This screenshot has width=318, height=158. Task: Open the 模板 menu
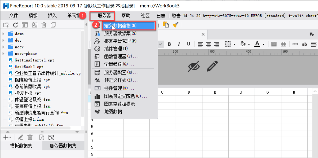click(x=33, y=16)
